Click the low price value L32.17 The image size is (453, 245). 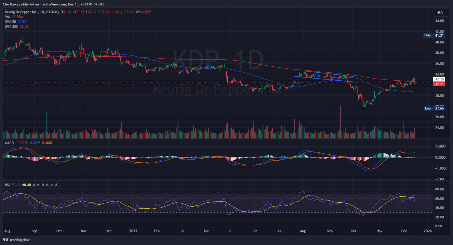point(92,12)
